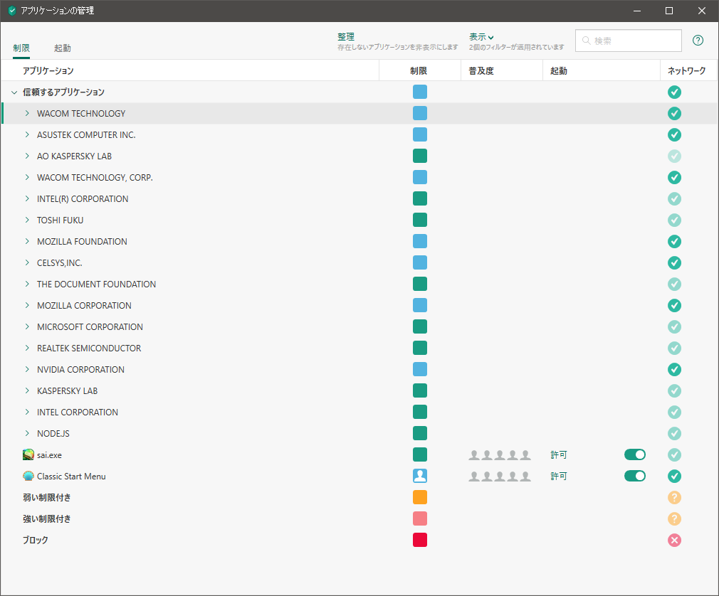Toggle the startup switch for Classic Start Menu
This screenshot has width=719, height=596.
(634, 476)
